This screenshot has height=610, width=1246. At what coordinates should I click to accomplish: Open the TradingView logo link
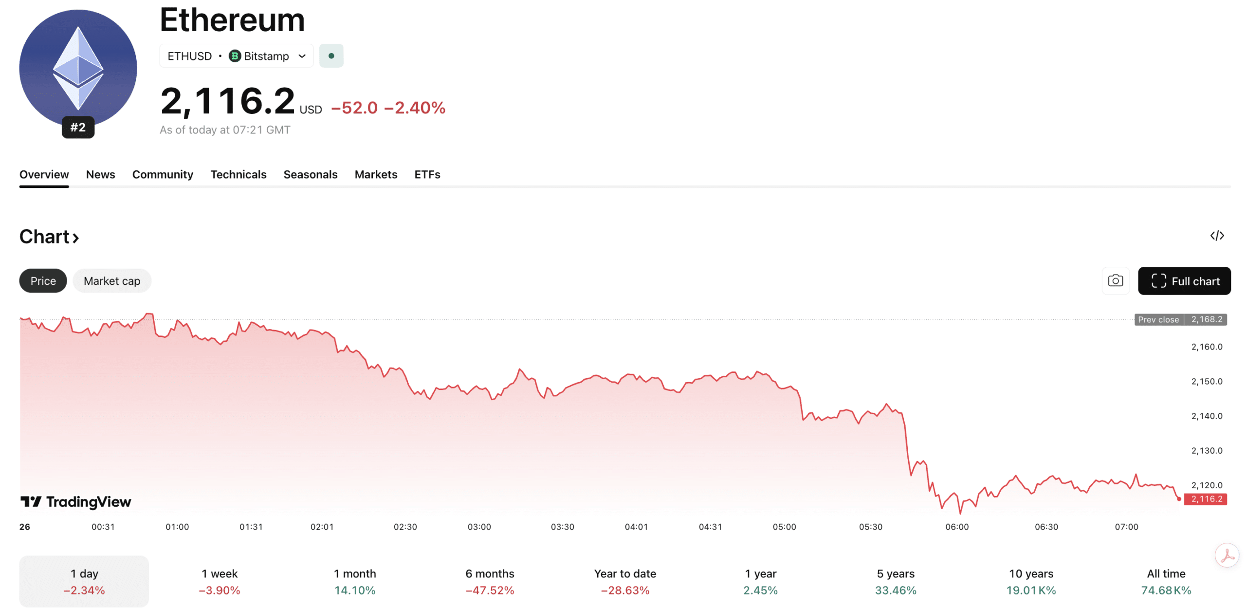[76, 502]
